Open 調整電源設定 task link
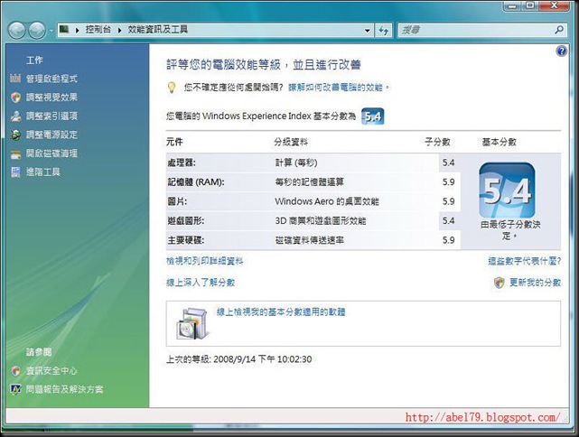The width and height of the screenshot is (579, 437). click(x=51, y=135)
